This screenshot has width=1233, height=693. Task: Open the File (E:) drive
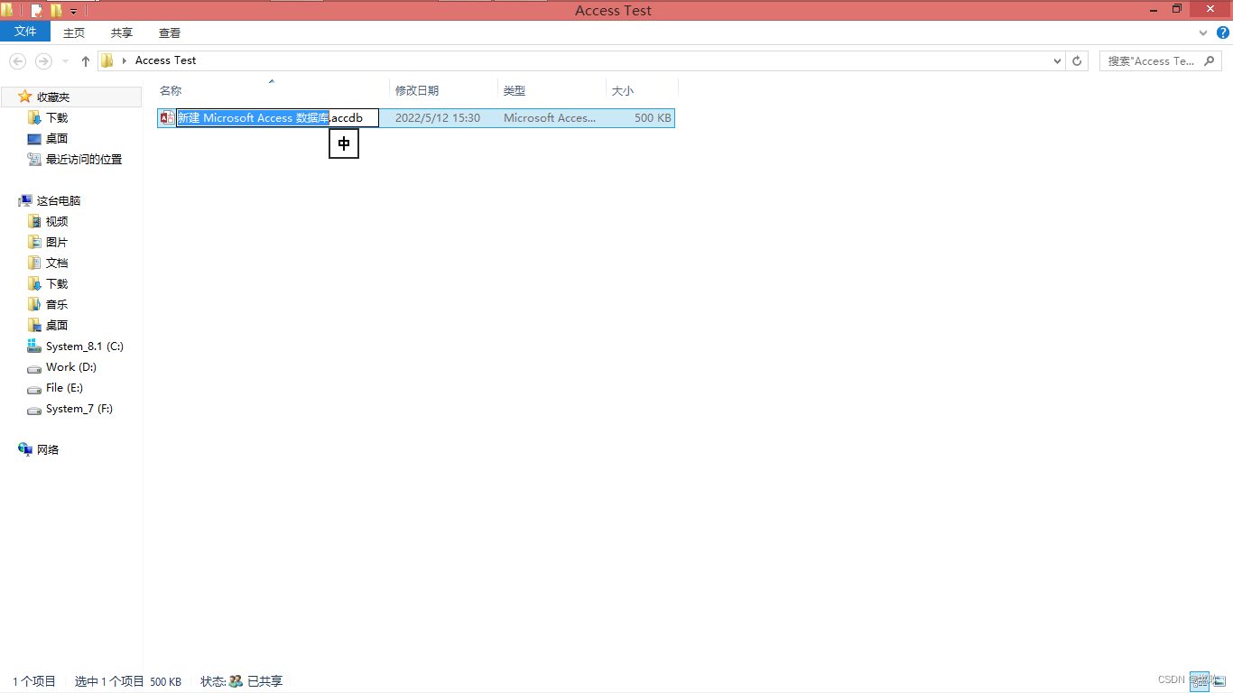pyautogui.click(x=64, y=387)
